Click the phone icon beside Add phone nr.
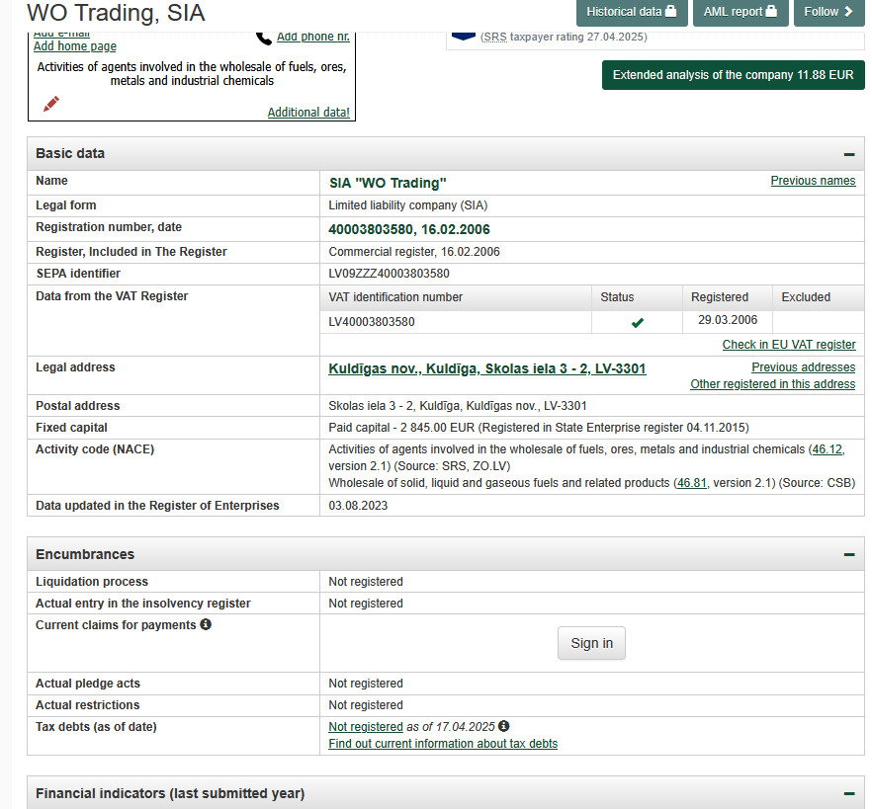Viewport: 872px width, 809px height. 264,38
